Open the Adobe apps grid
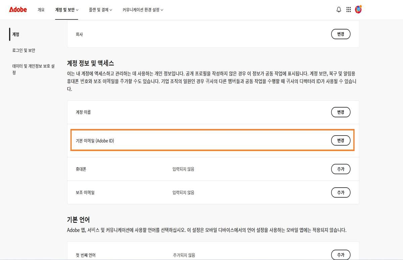 (x=349, y=9)
